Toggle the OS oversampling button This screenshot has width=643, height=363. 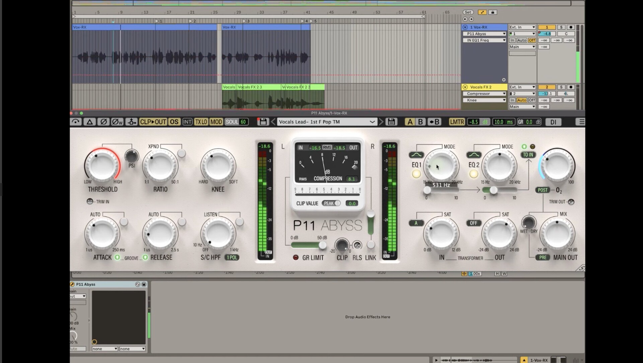click(x=174, y=122)
